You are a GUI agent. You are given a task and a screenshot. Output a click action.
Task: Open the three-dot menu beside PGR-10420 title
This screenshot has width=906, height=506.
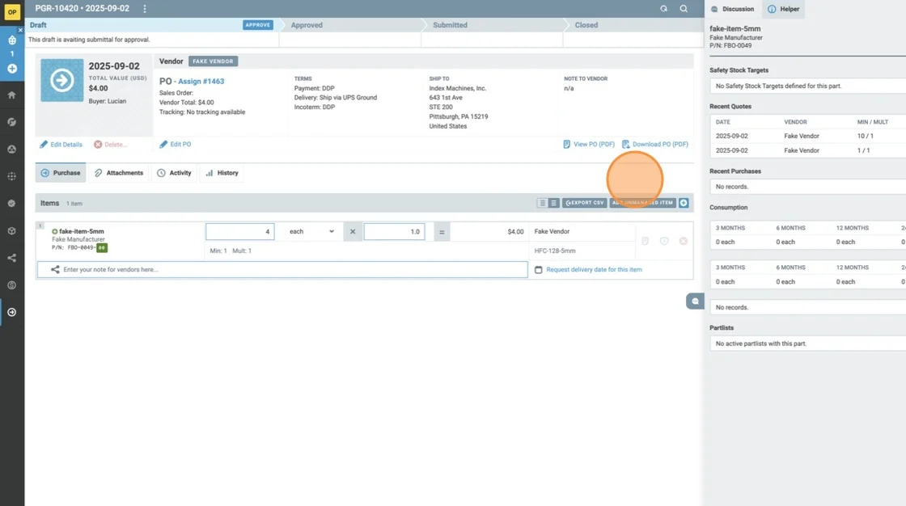(x=145, y=9)
